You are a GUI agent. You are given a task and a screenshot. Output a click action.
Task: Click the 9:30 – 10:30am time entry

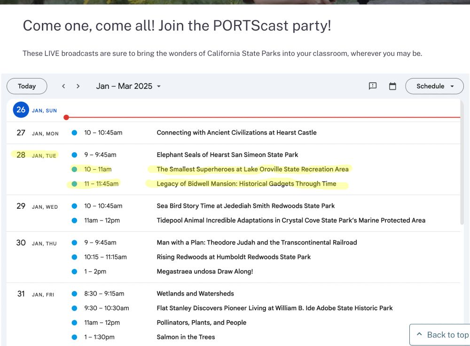pos(106,308)
